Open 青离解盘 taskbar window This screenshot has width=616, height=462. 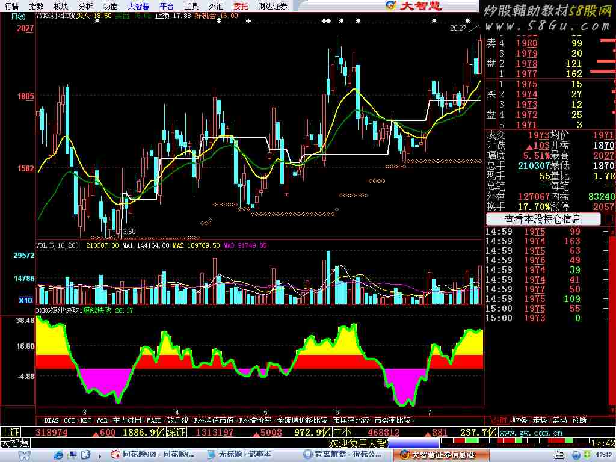coord(342,455)
